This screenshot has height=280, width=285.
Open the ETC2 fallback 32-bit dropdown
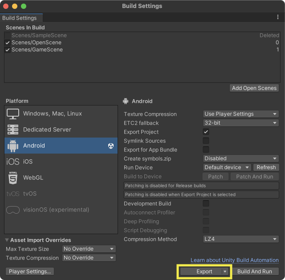(x=241, y=123)
